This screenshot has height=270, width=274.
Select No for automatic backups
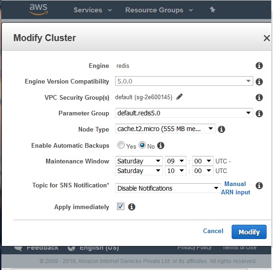142,145
